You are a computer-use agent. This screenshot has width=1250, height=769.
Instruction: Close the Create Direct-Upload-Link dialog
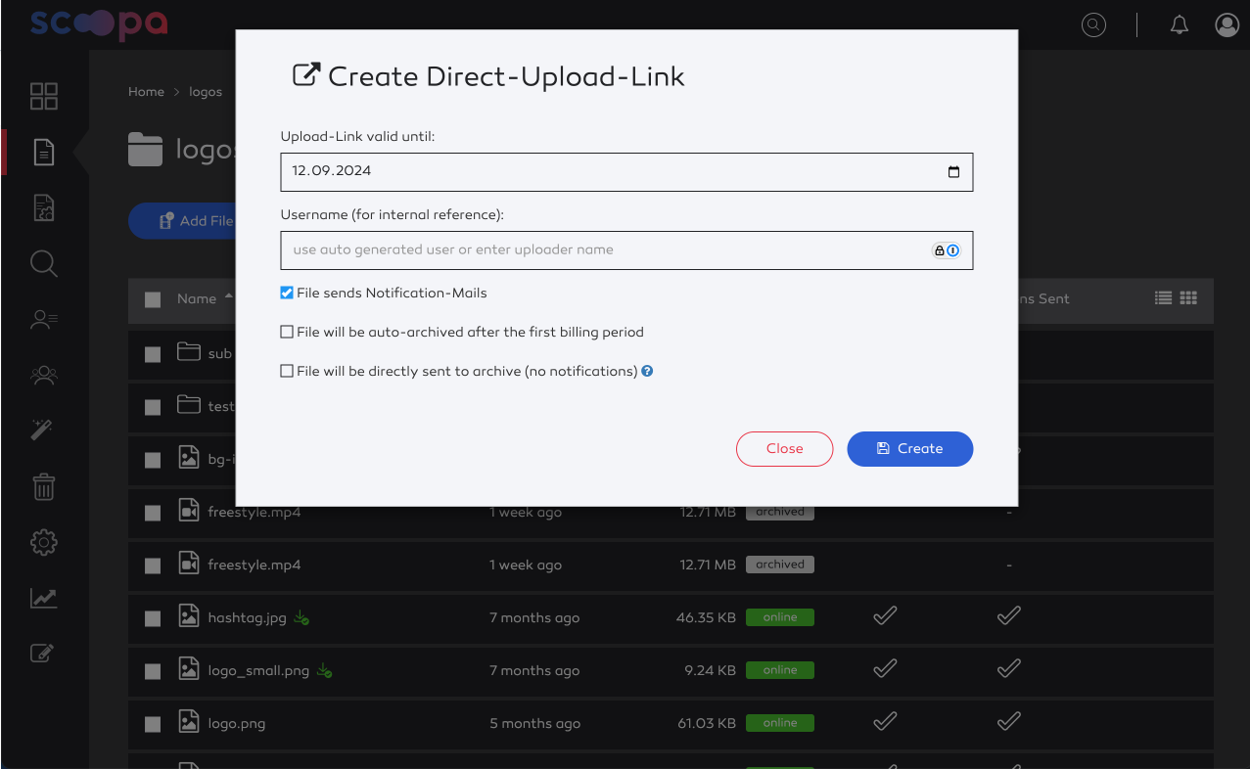click(x=784, y=448)
